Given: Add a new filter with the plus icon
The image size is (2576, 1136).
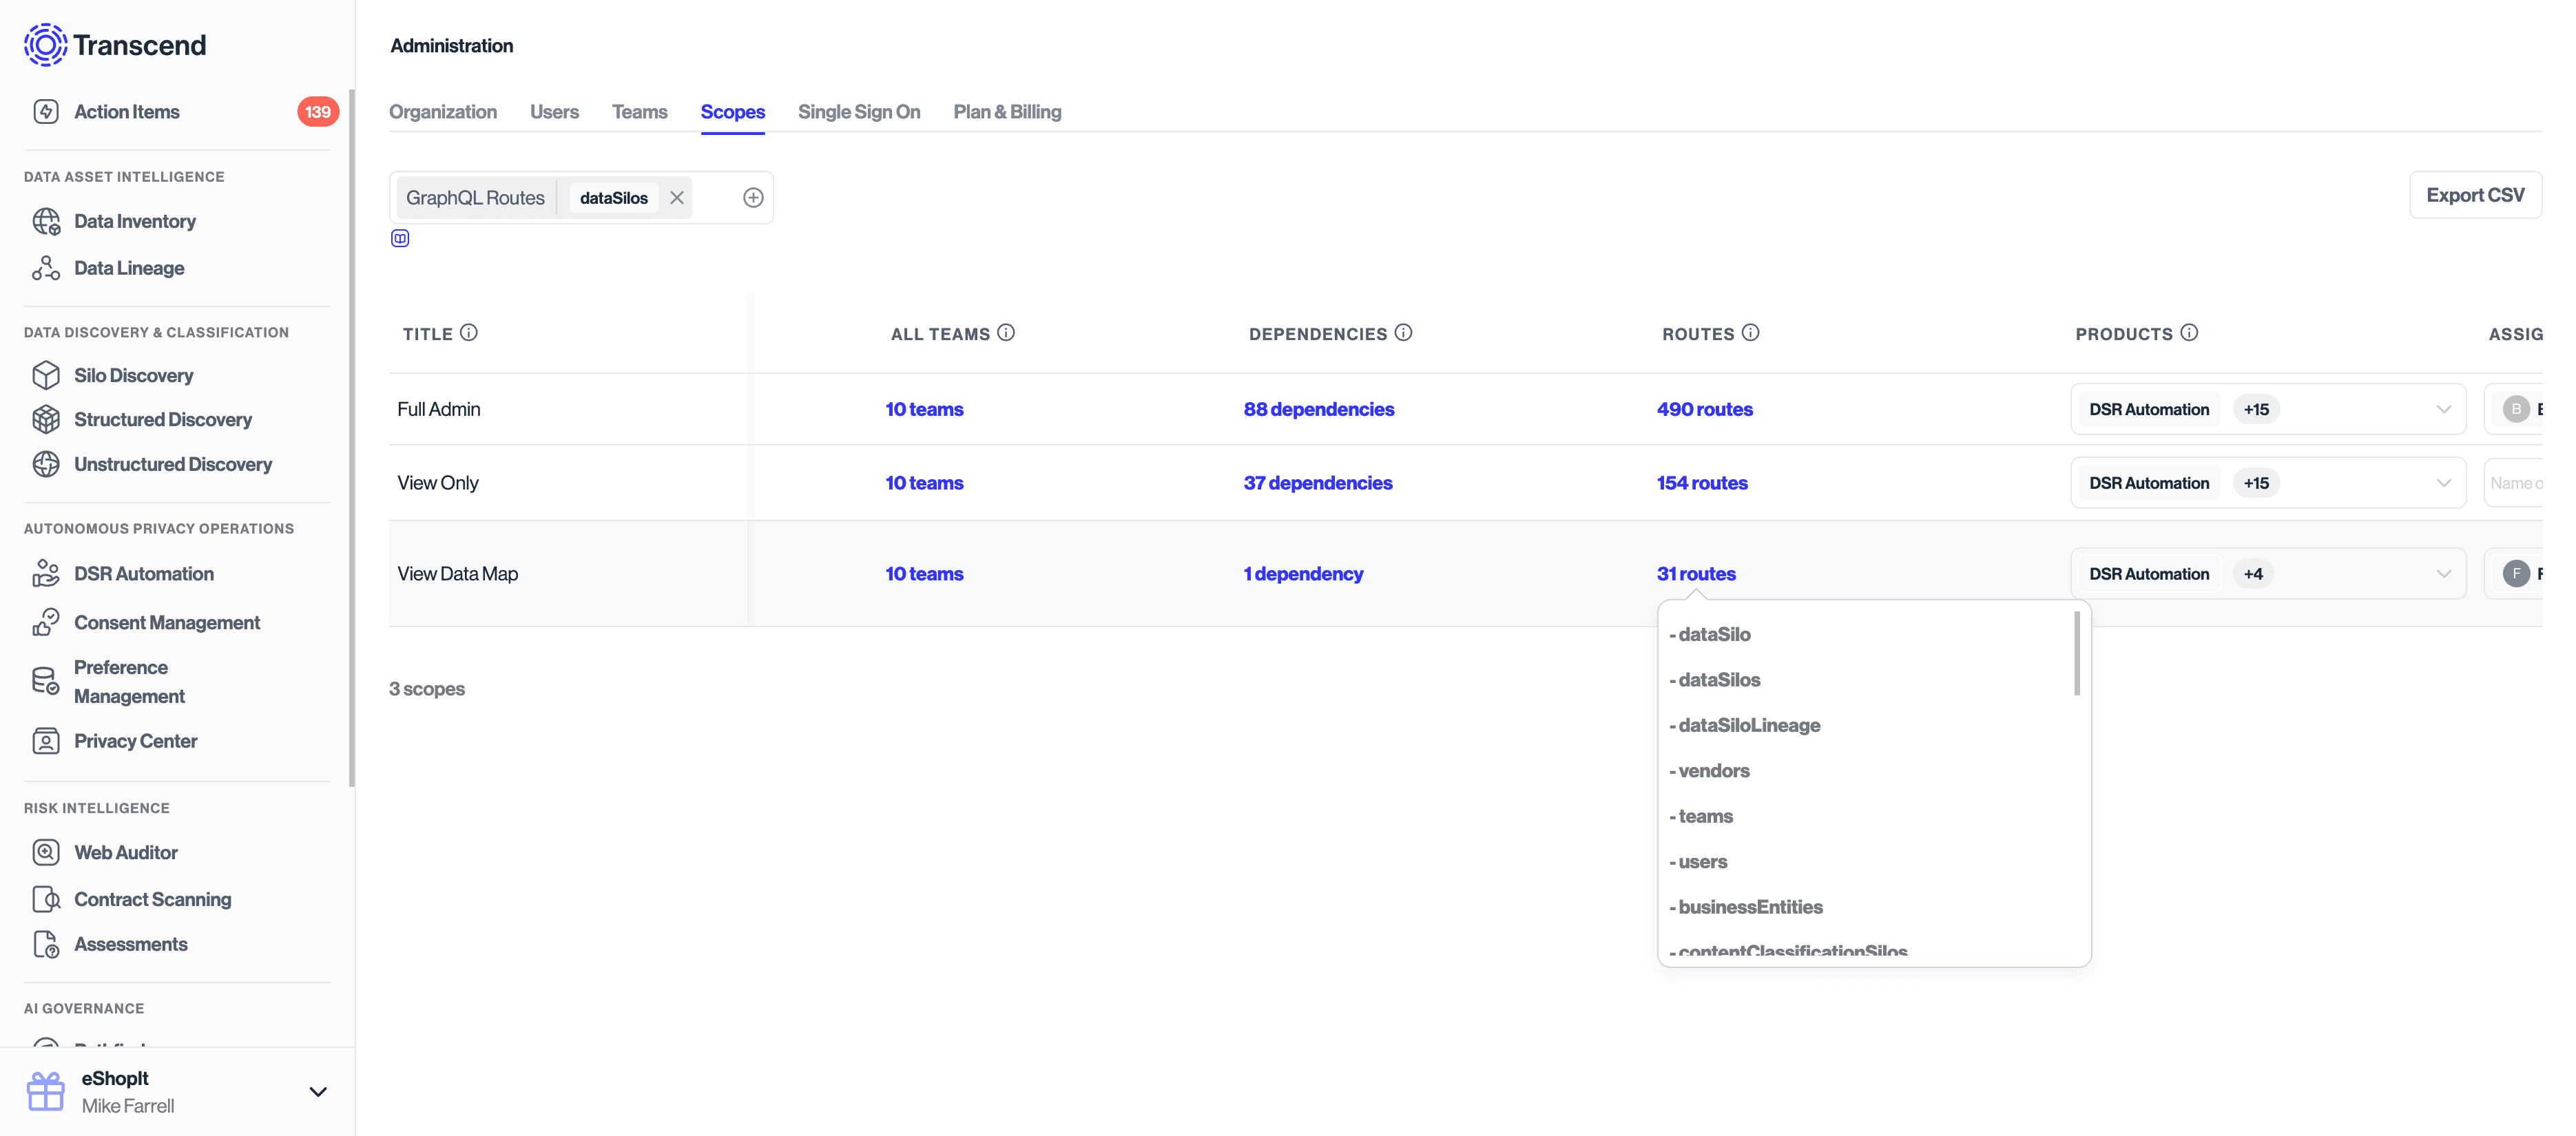Looking at the screenshot, I should (x=753, y=197).
